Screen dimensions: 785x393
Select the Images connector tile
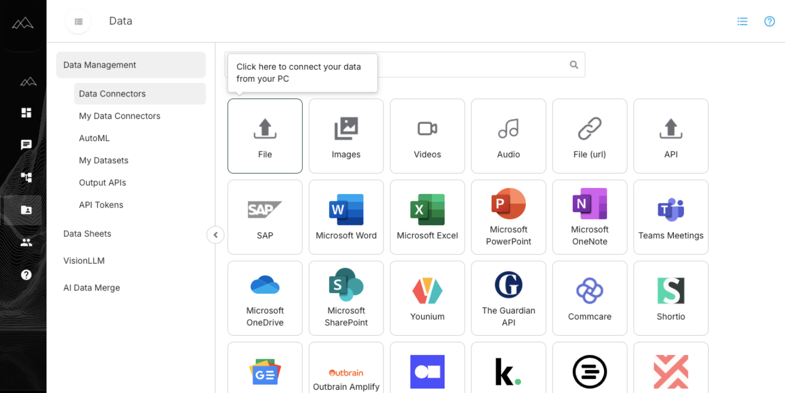point(346,136)
